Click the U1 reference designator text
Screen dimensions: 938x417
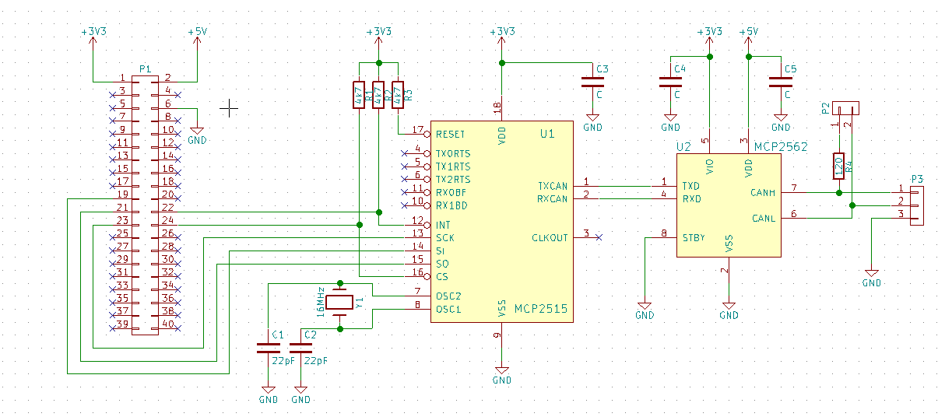point(547,134)
